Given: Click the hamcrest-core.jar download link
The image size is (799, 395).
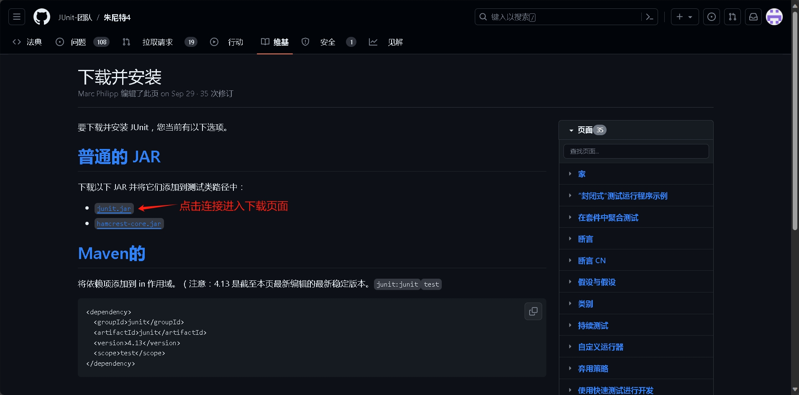Looking at the screenshot, I should pos(129,224).
